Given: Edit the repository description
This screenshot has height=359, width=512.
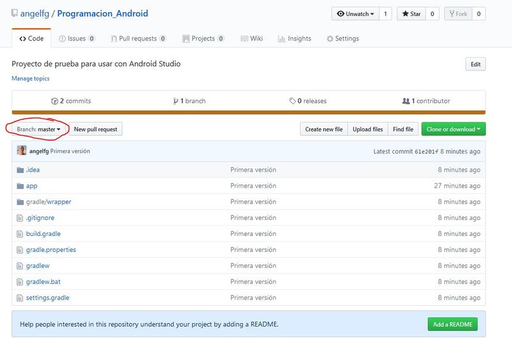Looking at the screenshot, I should tap(476, 64).
